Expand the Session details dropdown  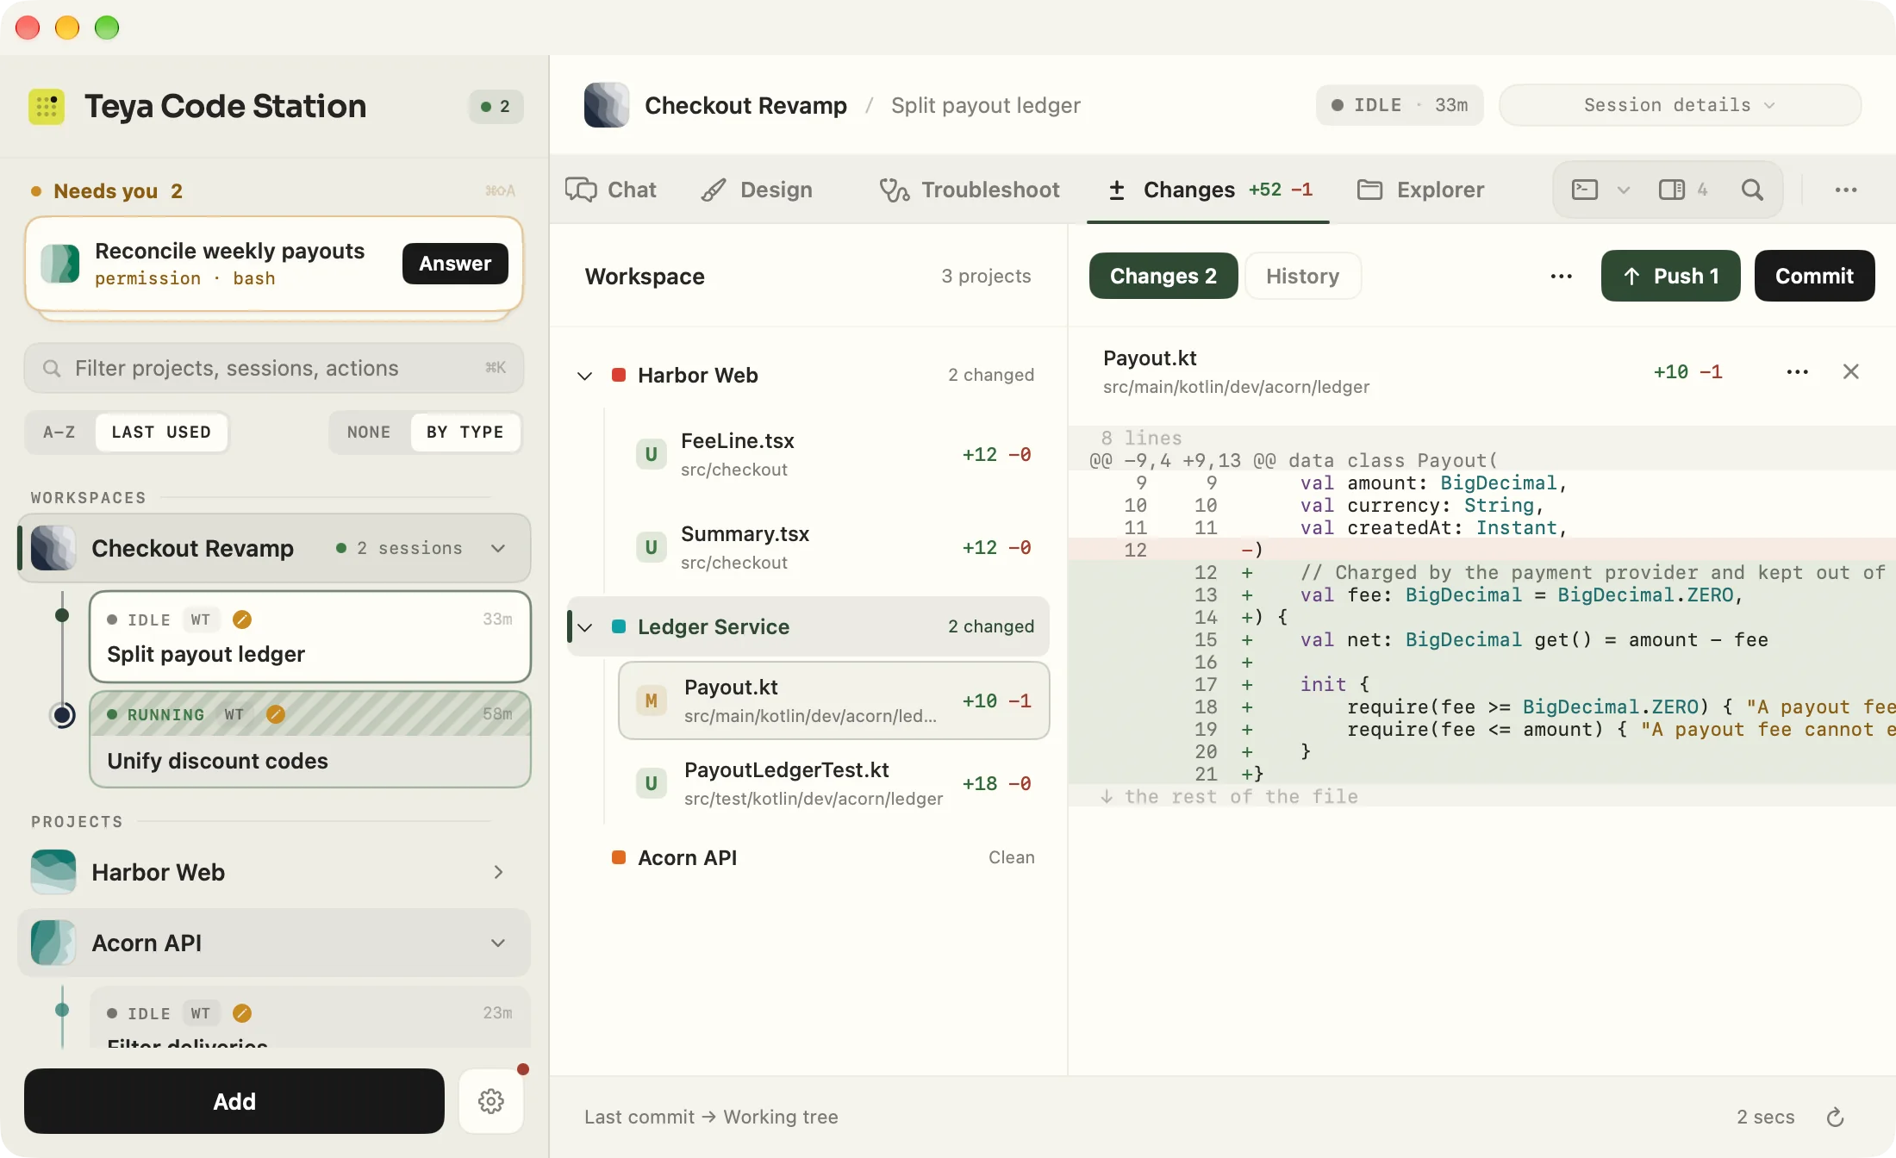[x=1680, y=105]
